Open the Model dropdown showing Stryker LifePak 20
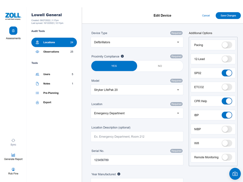Screen dimensions: 243x182 click(x=137, y=90)
